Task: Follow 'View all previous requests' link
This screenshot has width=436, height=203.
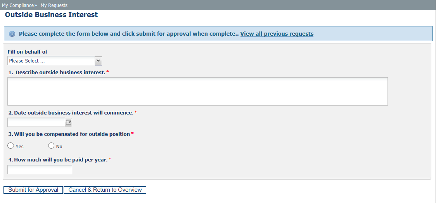Action: coord(277,34)
